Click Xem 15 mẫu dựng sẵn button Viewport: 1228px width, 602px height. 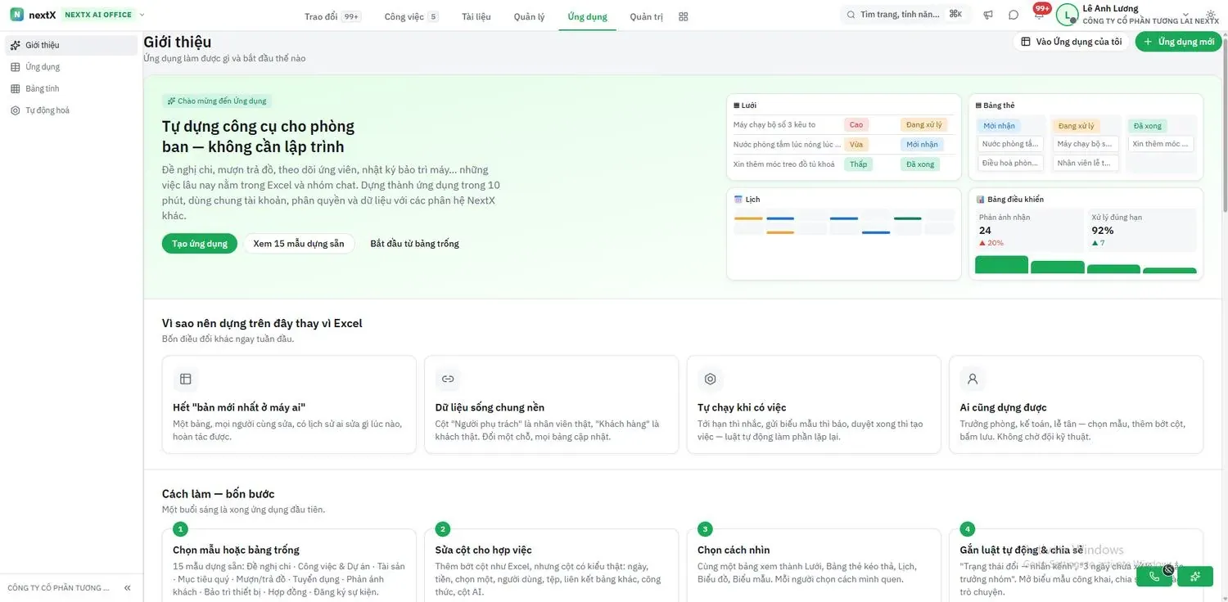299,244
